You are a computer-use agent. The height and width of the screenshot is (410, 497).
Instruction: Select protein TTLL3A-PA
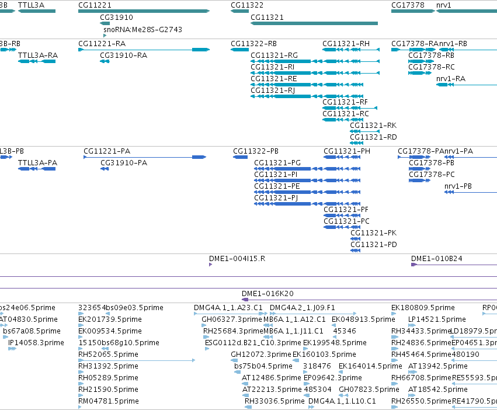pyautogui.click(x=37, y=163)
